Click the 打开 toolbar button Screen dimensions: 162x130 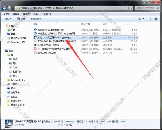[21, 19]
